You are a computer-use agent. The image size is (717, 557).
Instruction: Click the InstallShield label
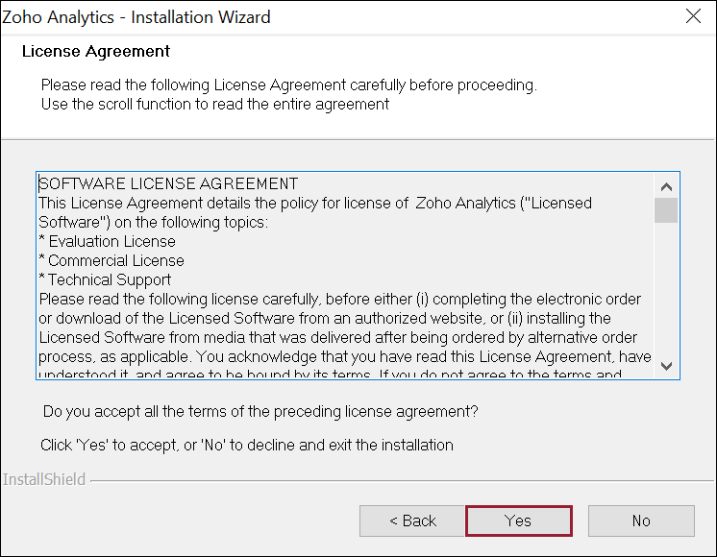[x=44, y=479]
